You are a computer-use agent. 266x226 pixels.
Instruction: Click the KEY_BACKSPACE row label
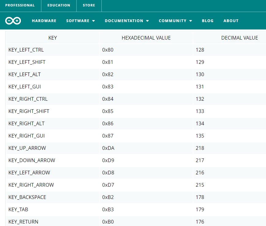click(27, 197)
